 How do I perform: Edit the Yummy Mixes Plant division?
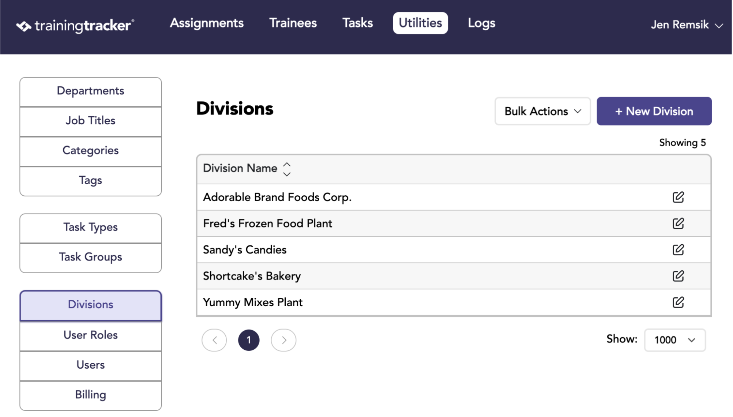(679, 303)
